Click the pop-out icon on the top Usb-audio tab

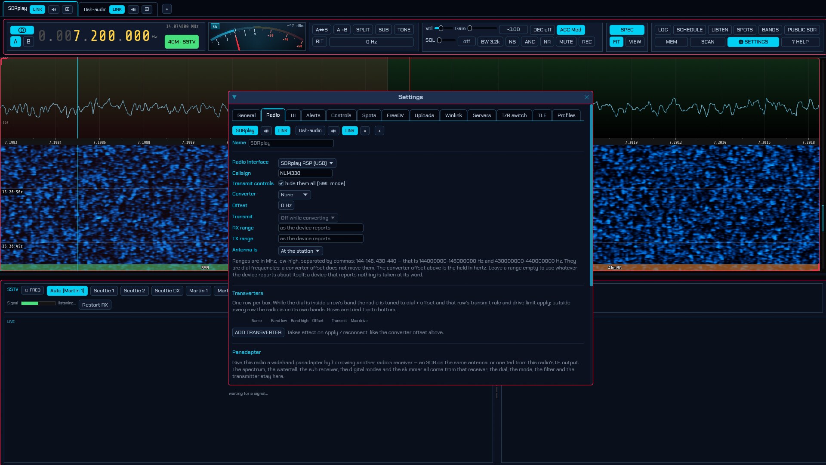click(147, 9)
